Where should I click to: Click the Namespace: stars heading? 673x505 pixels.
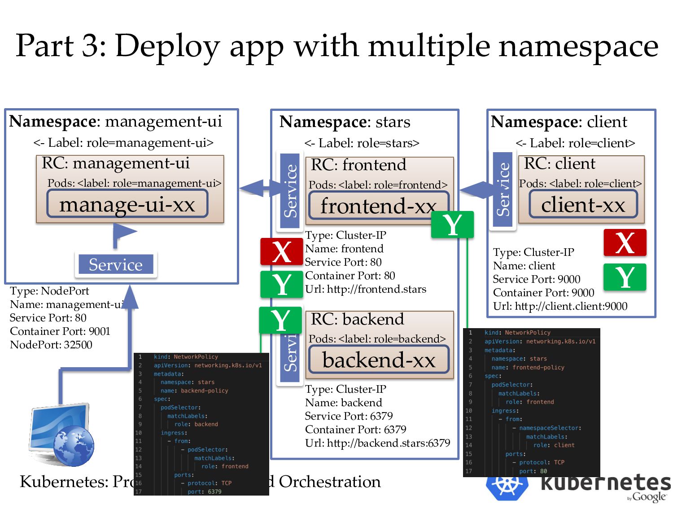[x=345, y=122]
